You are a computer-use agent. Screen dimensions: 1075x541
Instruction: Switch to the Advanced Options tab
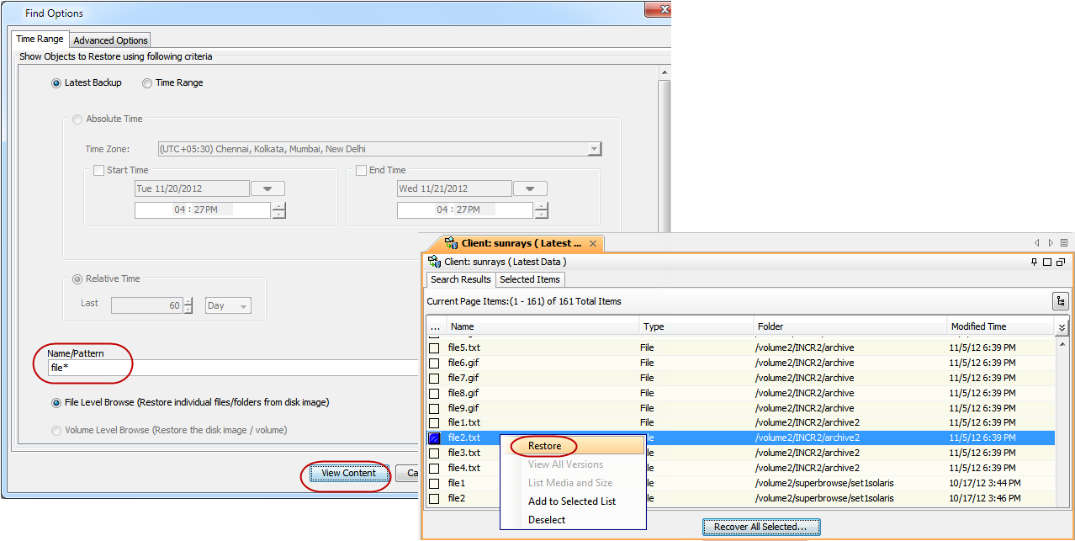tap(110, 40)
